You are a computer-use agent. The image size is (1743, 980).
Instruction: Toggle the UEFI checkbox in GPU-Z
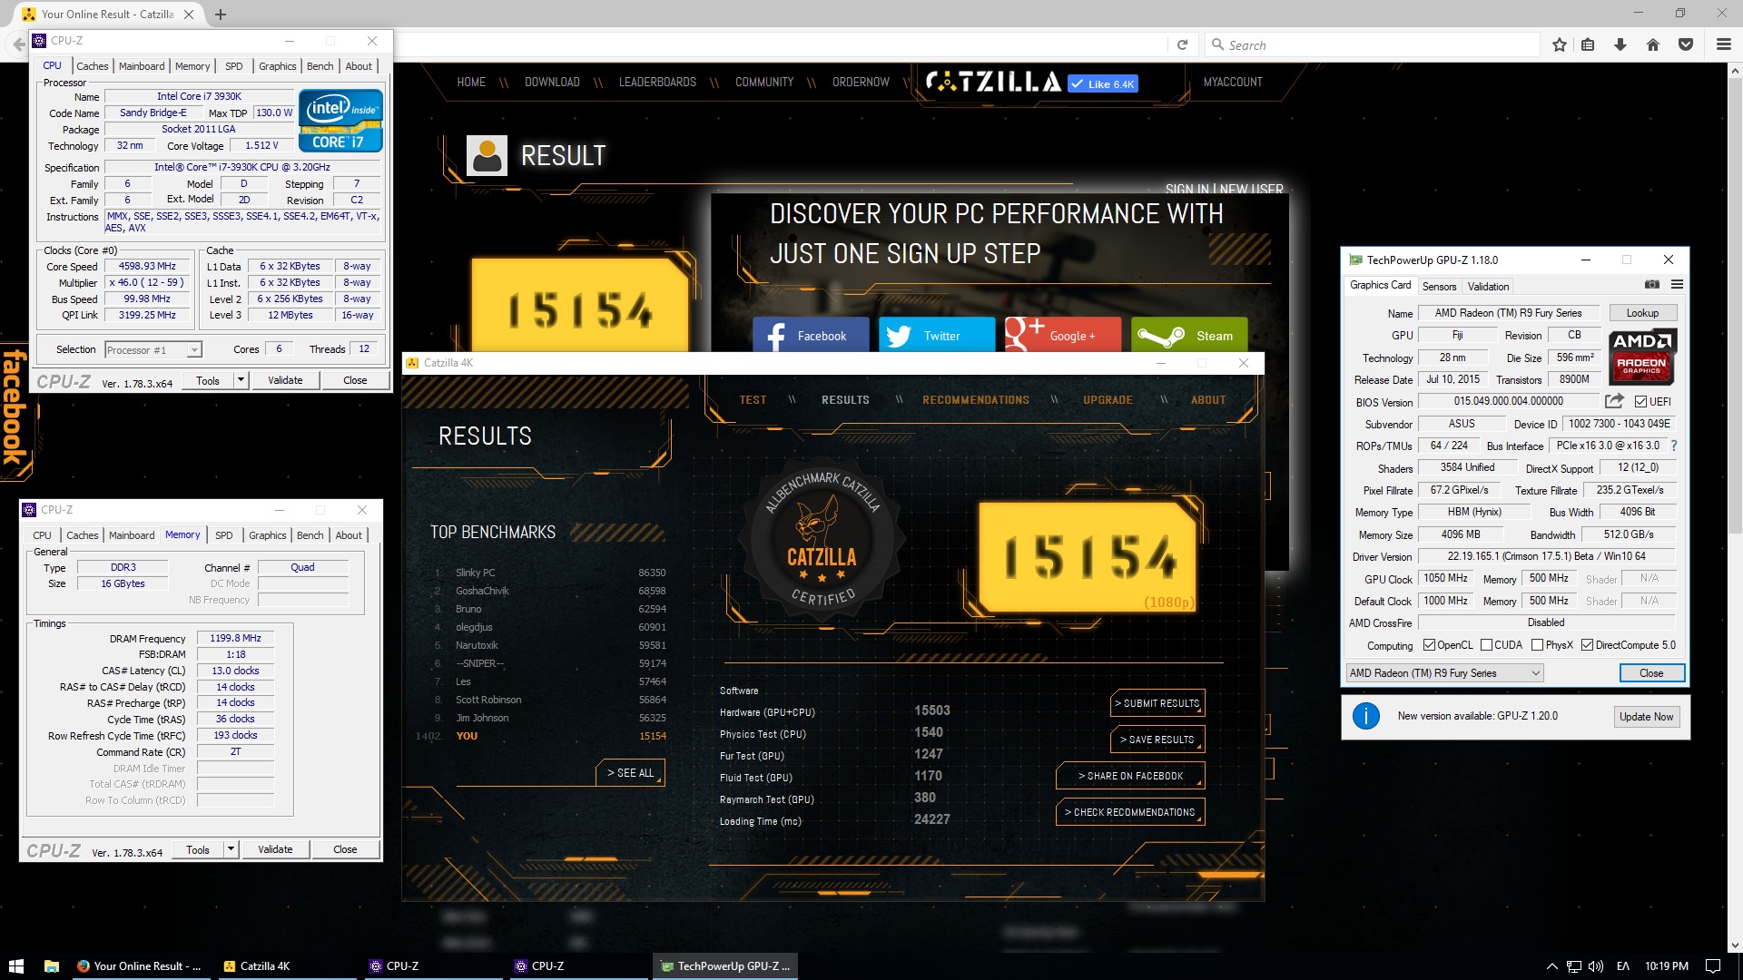[1640, 402]
